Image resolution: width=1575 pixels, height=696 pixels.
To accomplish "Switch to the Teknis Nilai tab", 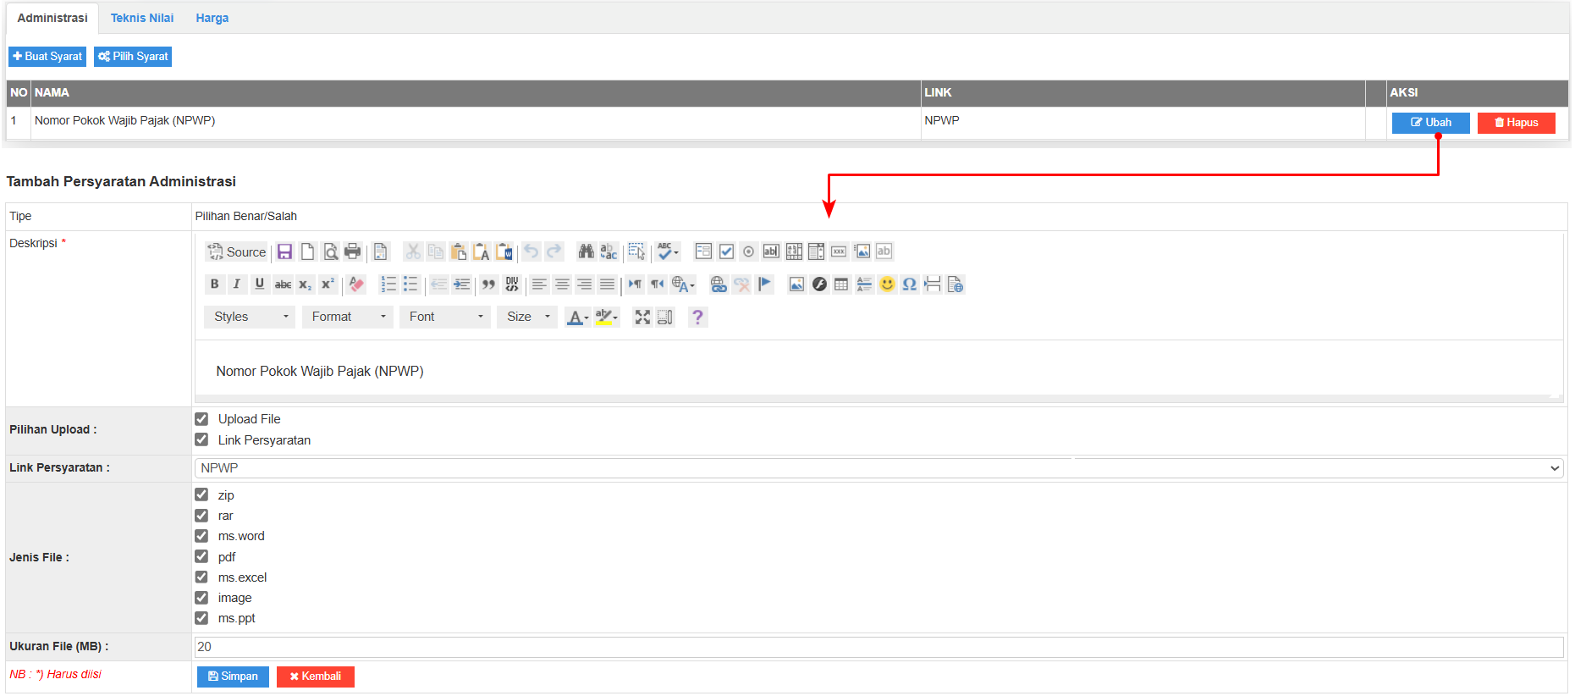I will (x=142, y=18).
